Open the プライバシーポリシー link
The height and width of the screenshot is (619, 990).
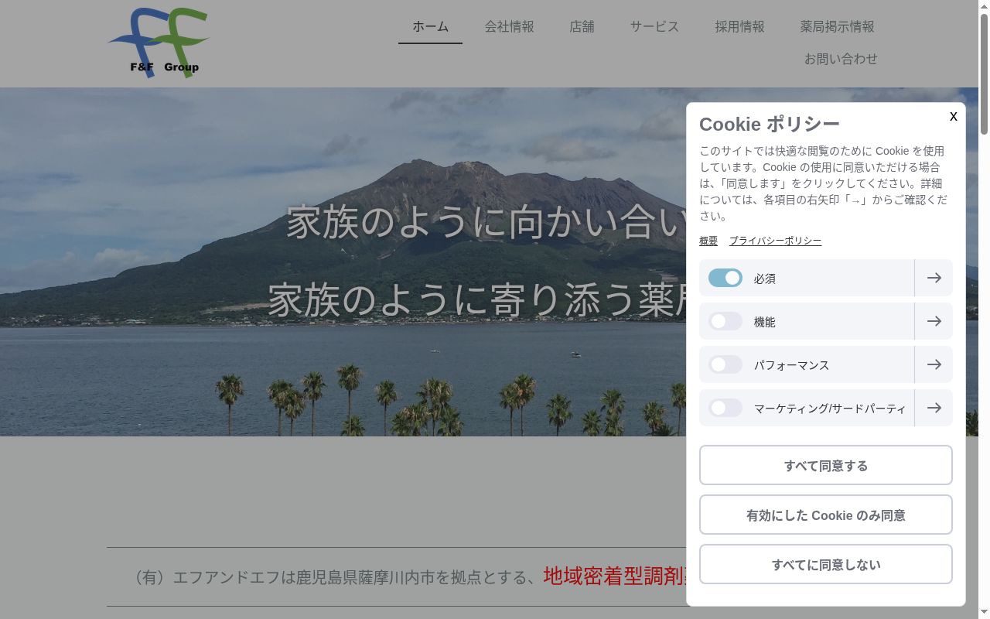pos(775,241)
